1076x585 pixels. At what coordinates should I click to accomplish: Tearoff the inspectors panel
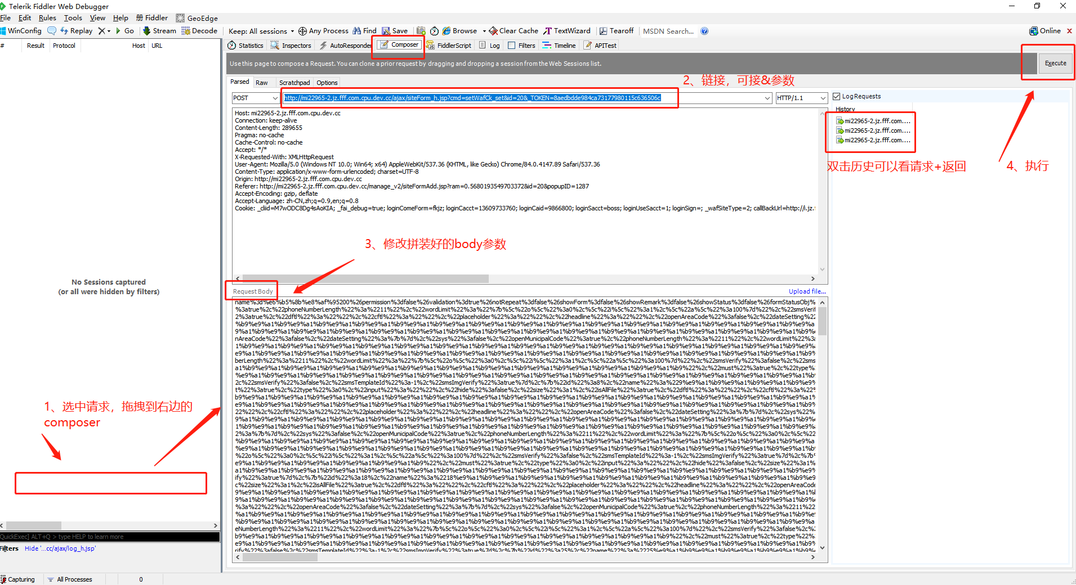pyautogui.click(x=617, y=31)
